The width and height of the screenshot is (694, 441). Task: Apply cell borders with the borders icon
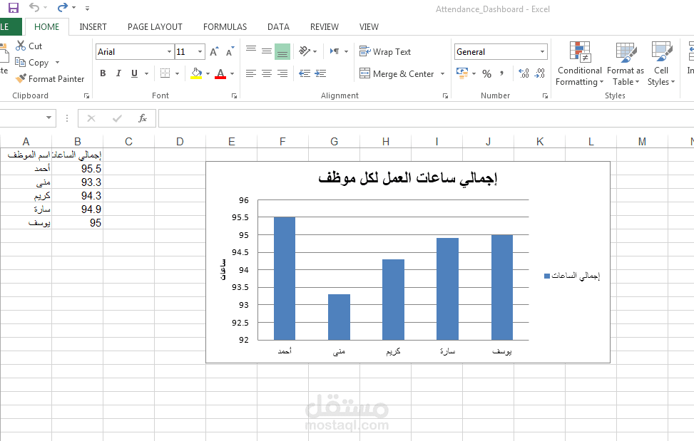click(x=165, y=73)
